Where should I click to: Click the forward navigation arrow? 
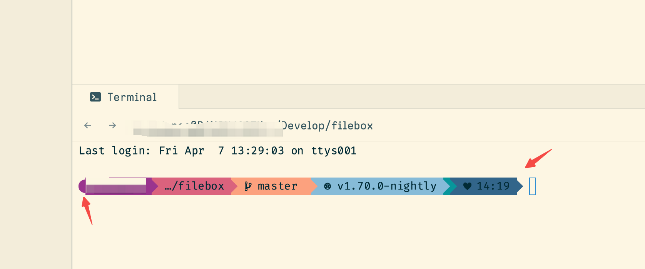[112, 125]
